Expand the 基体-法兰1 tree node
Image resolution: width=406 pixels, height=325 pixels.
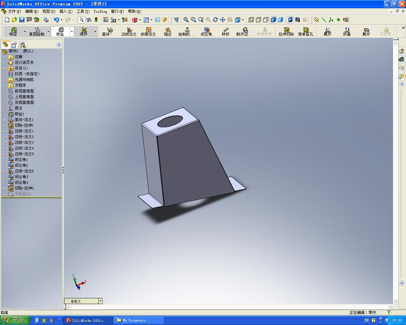pyautogui.click(x=5, y=120)
